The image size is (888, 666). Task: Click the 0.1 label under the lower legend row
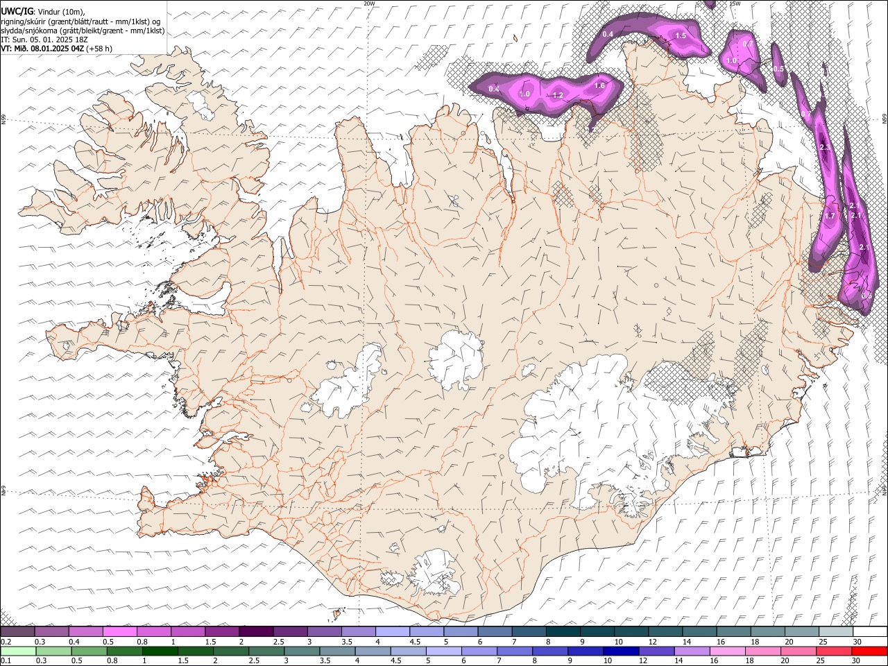(5, 661)
